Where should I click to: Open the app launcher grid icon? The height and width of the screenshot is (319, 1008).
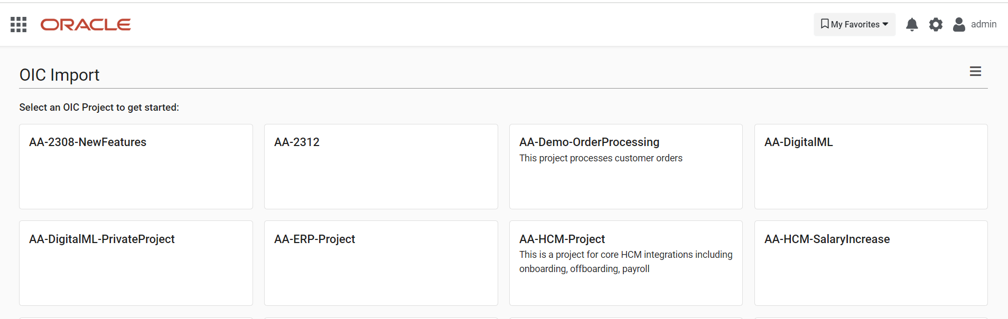click(x=18, y=24)
